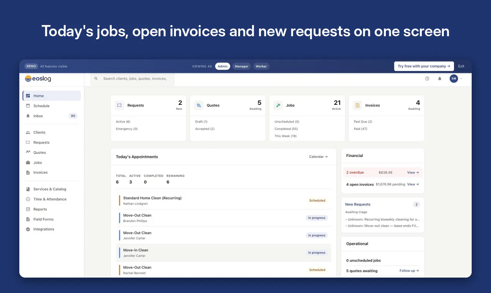Screen dimensions: 491x293
Task: Click the search magnifier icon
Action: tap(96, 79)
